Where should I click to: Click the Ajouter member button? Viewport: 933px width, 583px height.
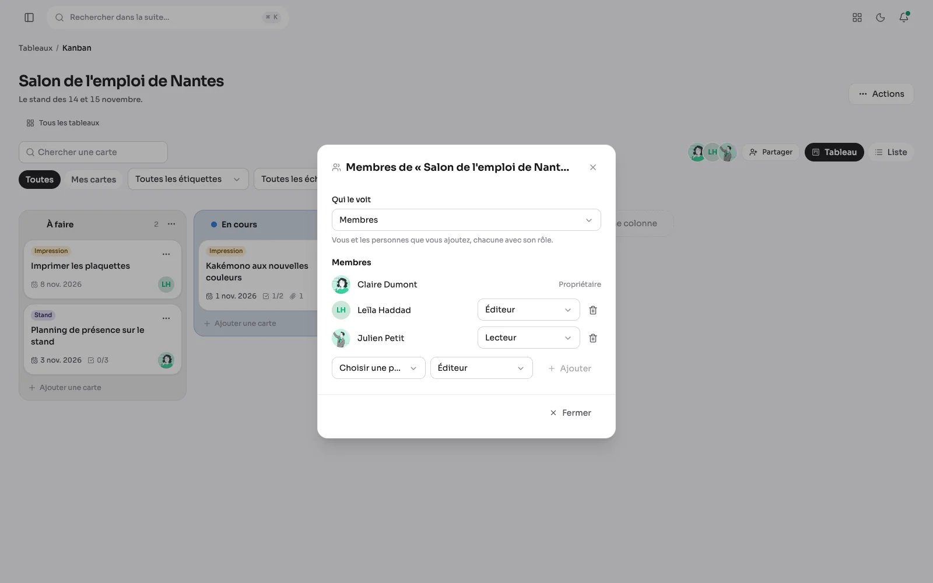(569, 368)
